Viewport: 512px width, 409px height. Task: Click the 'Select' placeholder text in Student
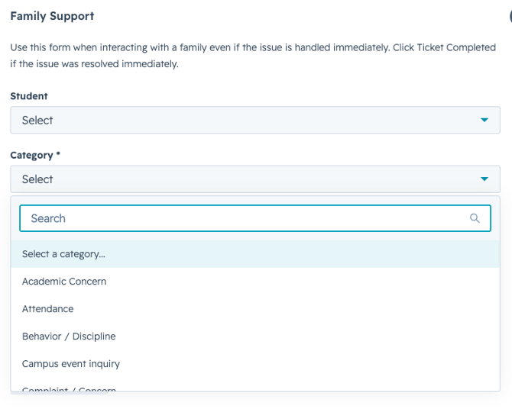[37, 121]
